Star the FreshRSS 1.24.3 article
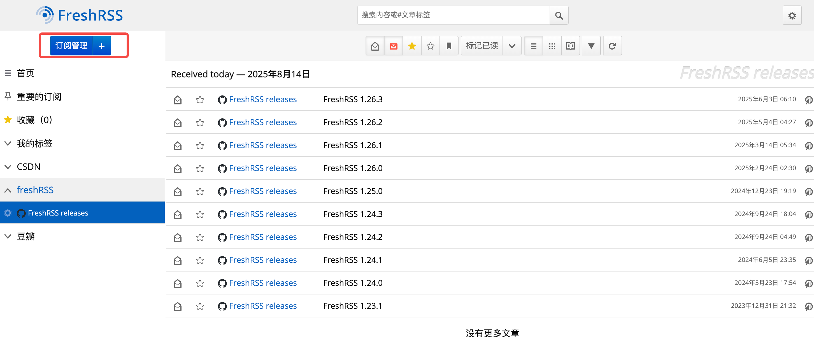The width and height of the screenshot is (814, 337). [200, 214]
